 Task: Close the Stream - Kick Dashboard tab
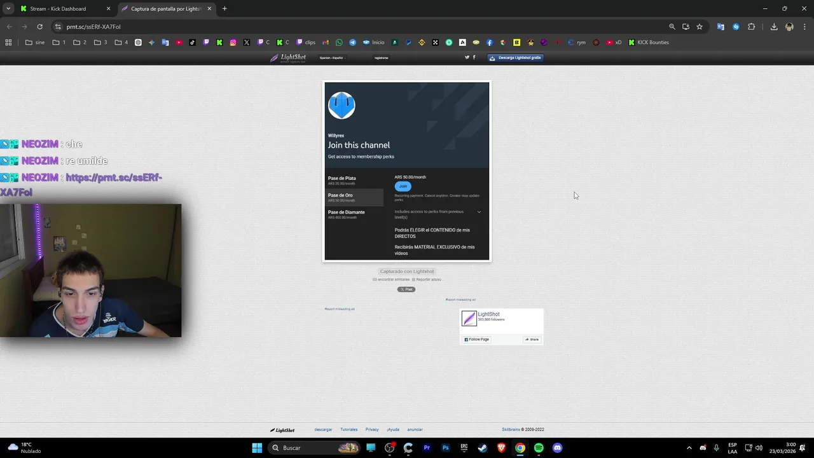[108, 9]
